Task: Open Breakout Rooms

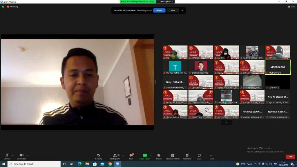Action: (173, 156)
